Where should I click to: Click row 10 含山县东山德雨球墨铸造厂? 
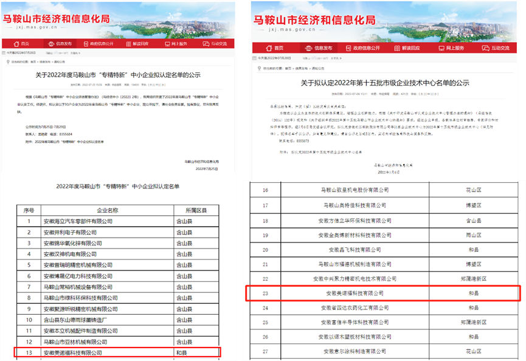click(x=118, y=320)
